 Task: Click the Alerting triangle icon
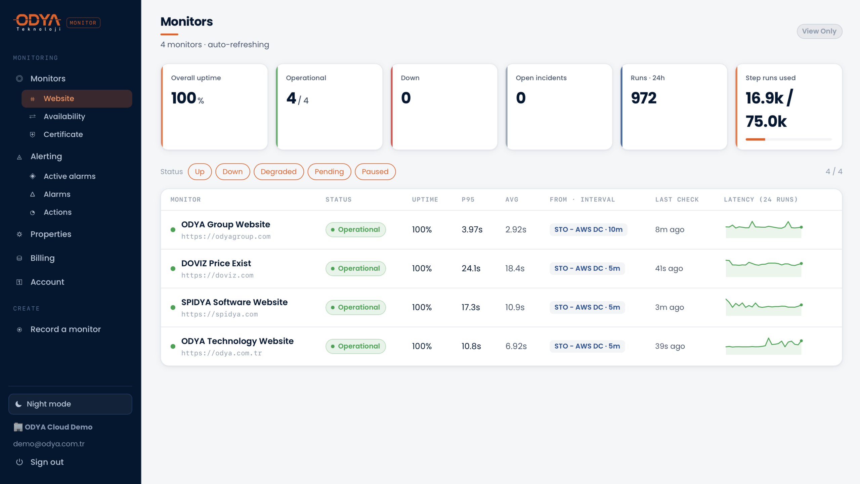tap(19, 157)
